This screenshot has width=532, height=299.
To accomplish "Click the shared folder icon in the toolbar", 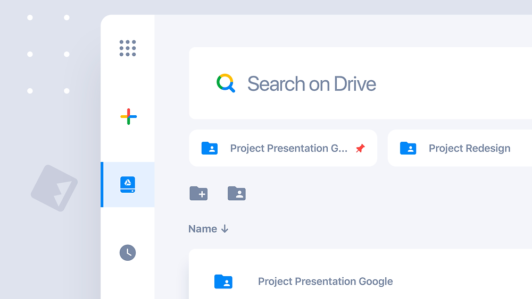I will [237, 193].
